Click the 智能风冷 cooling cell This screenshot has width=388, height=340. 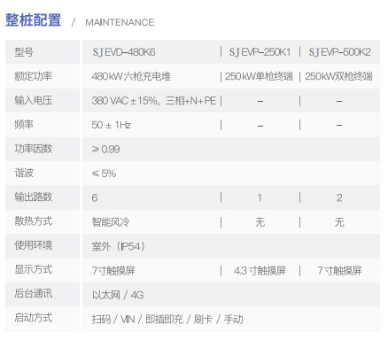111,222
